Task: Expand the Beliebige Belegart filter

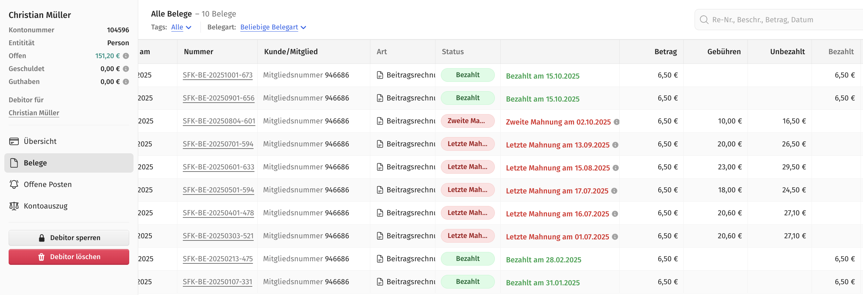Action: click(273, 27)
